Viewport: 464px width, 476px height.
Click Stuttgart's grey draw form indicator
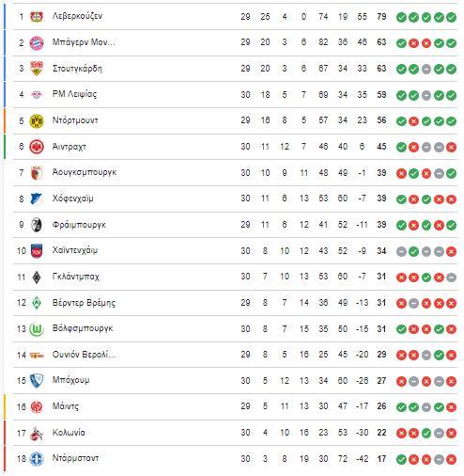(x=426, y=70)
